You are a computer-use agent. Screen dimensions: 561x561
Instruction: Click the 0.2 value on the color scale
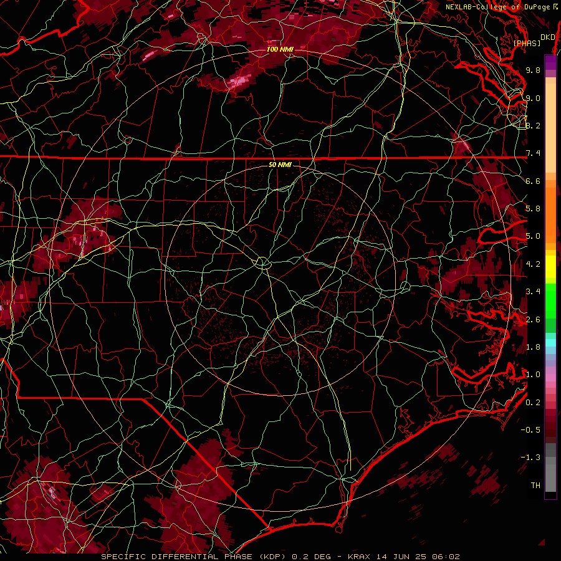533,403
